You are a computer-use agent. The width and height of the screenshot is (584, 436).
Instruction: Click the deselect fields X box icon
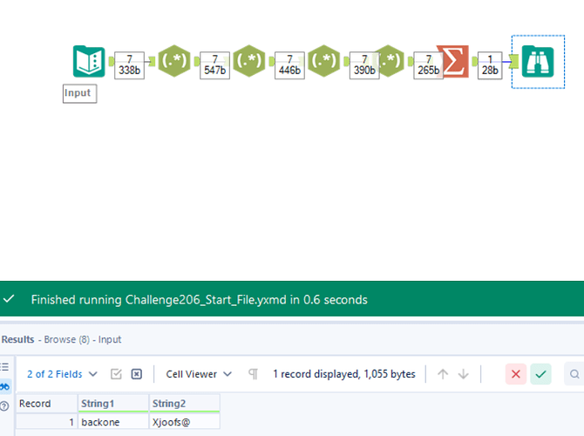137,374
